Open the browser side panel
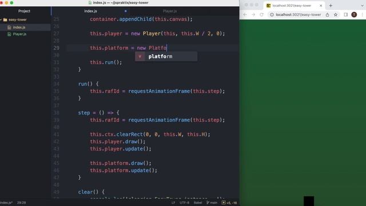 click(345, 14)
